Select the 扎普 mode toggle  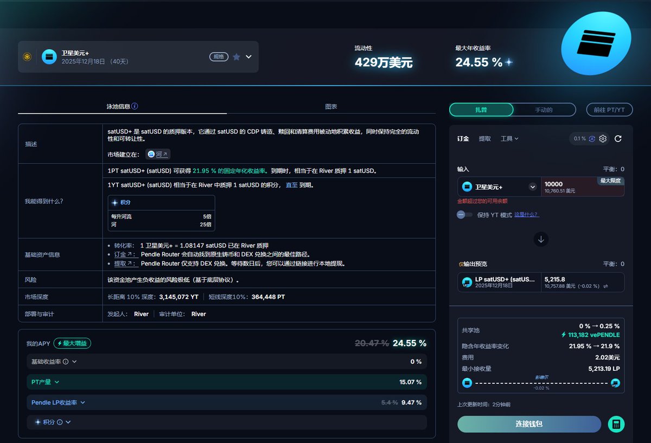[x=481, y=110]
